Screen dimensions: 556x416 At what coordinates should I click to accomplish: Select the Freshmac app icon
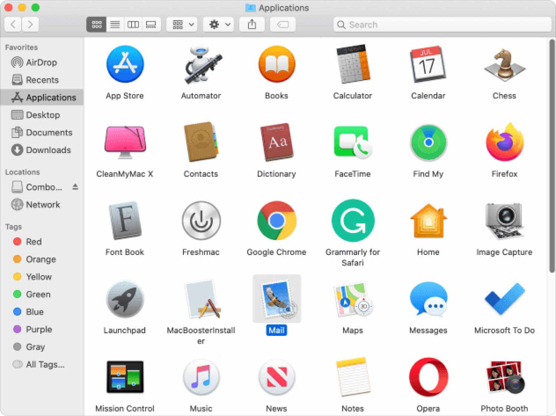pos(201,220)
